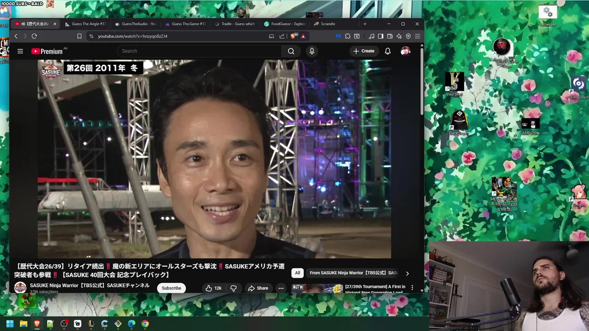Close the active YouTube tab
Image resolution: width=589 pixels, height=331 pixels.
tap(55, 24)
